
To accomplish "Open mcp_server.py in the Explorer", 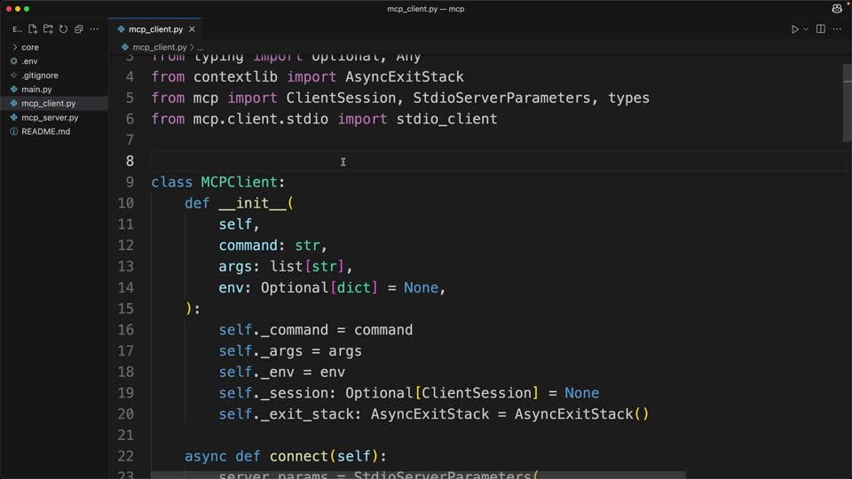I will tap(54, 117).
